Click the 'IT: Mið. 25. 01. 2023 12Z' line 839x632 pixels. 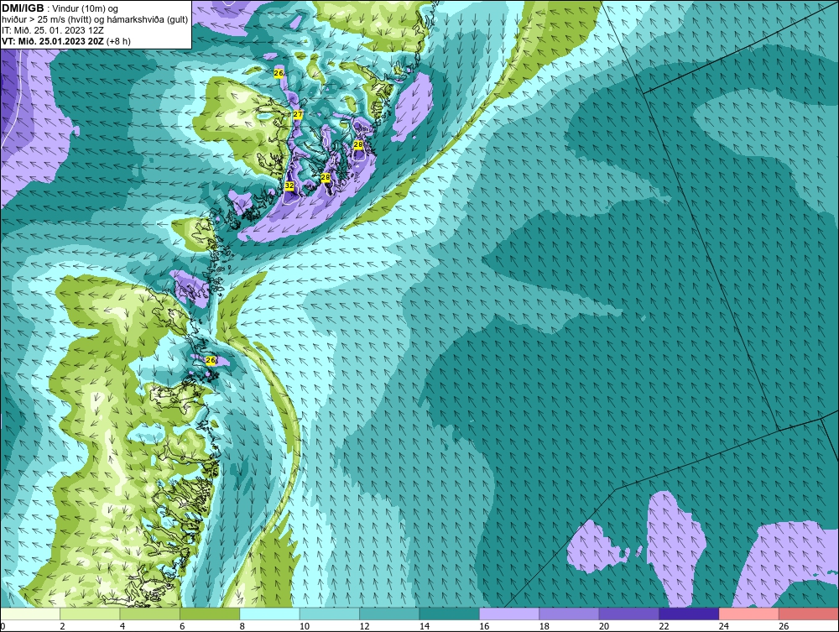(x=52, y=30)
